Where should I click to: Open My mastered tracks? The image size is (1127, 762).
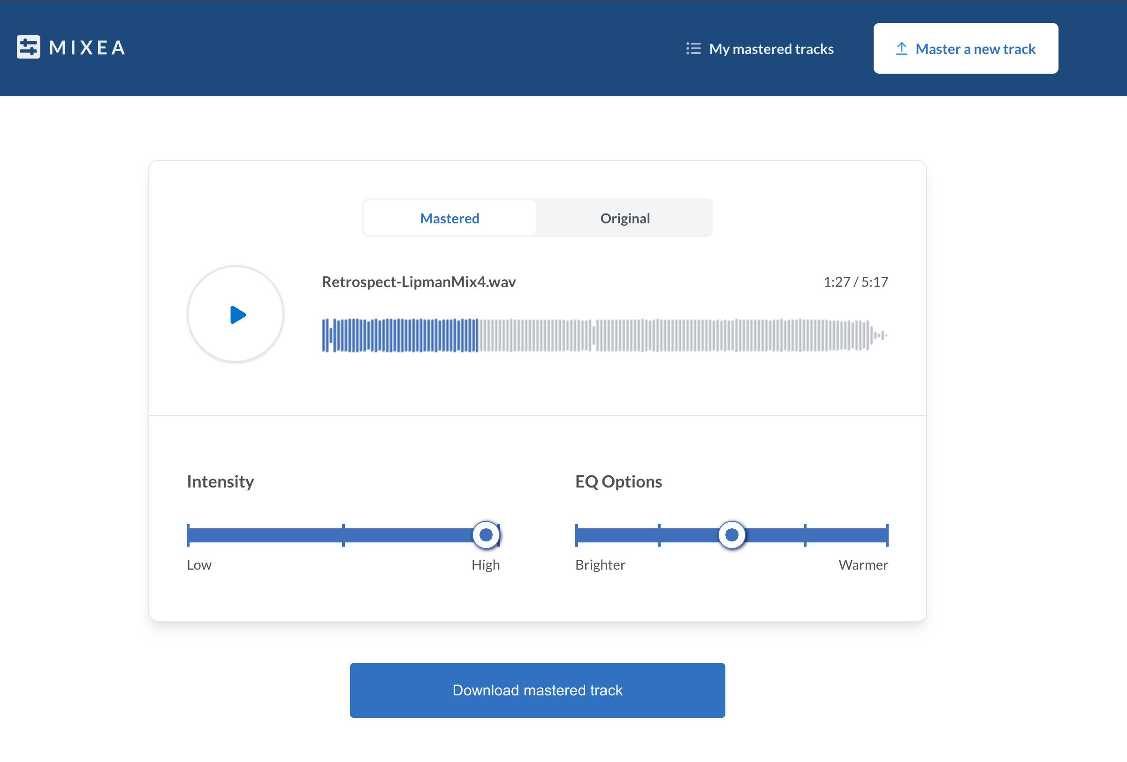point(771,48)
